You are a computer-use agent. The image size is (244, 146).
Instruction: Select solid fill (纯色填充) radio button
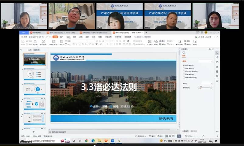[184, 65]
